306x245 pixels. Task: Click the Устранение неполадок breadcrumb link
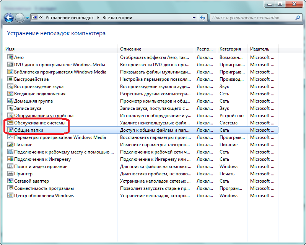point(70,18)
